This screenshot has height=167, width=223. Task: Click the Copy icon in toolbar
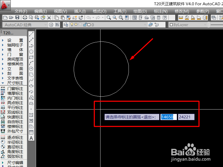pos(57,18)
